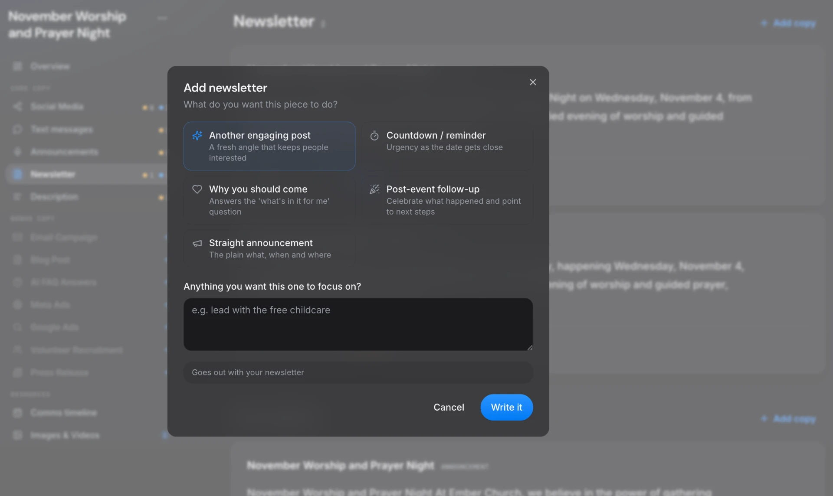
Task: Select 'Post-event follow-up' option
Action: 447,200
